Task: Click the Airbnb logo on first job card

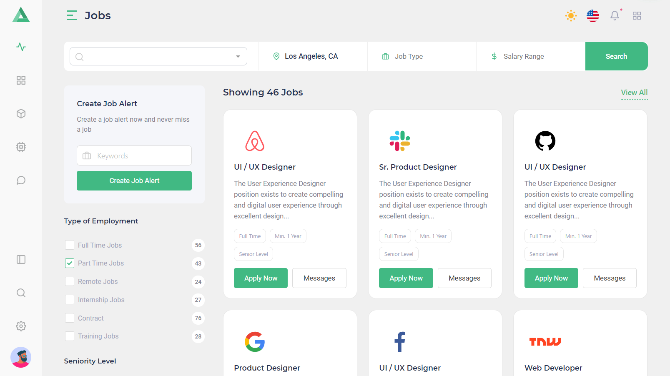Action: pos(255,141)
